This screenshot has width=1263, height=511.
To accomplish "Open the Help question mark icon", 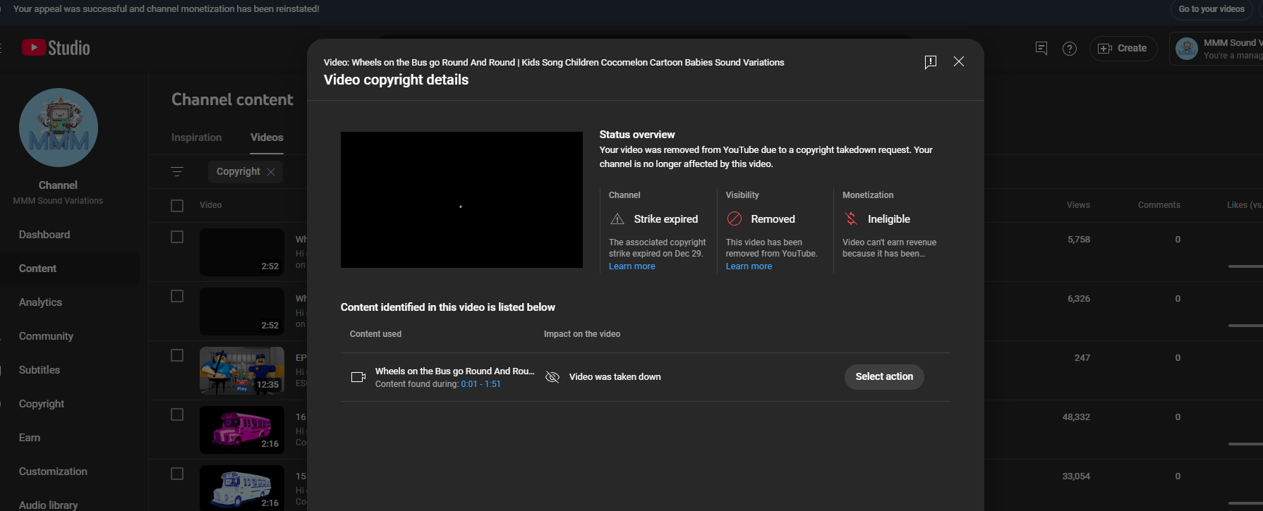I will point(1070,49).
